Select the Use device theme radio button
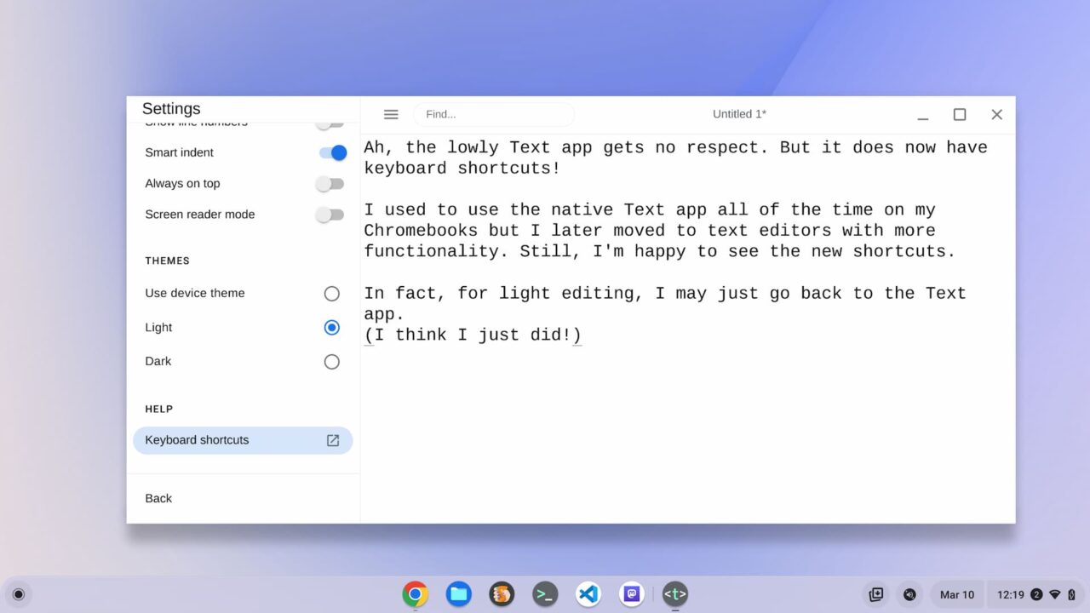The width and height of the screenshot is (1090, 613). pyautogui.click(x=332, y=294)
